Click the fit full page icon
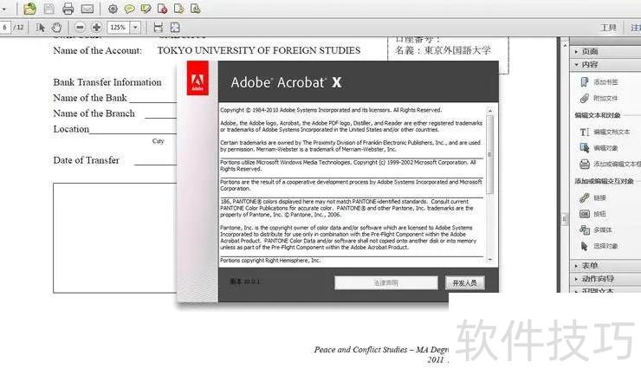Viewport: 641px width, 388px height. point(175,28)
